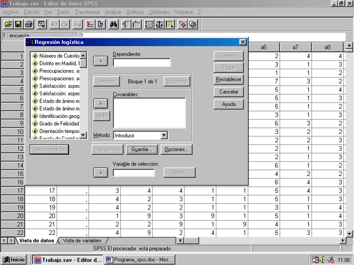Click the Aceptar button
The width and height of the screenshot is (354, 265).
229,56
